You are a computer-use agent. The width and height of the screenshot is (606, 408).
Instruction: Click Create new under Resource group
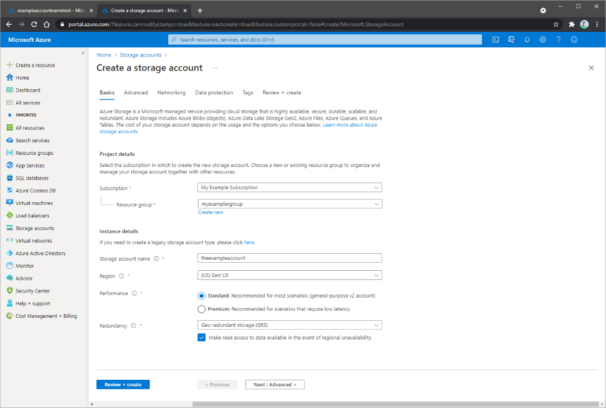tap(211, 212)
